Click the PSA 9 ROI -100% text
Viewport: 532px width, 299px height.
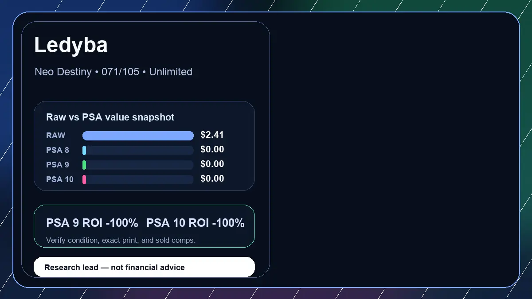(x=92, y=223)
